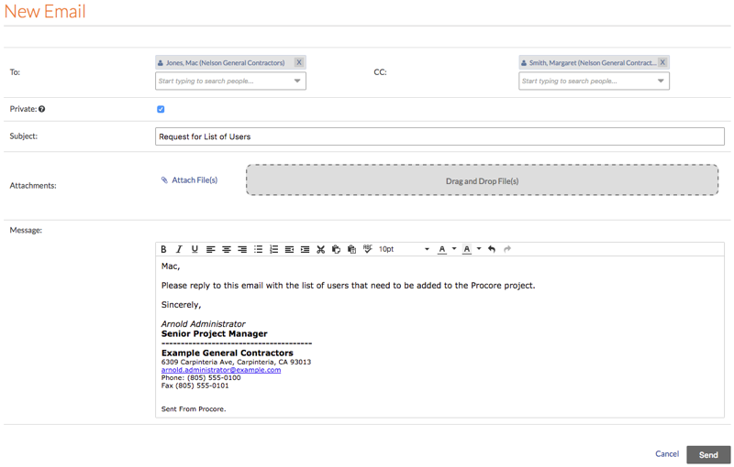The image size is (734, 467).
Task: Click into the Subject field
Action: (439, 136)
